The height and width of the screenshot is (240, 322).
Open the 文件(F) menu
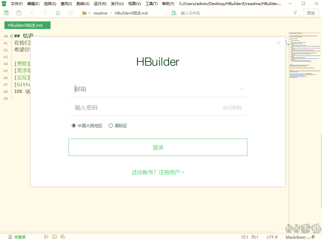(17, 4)
